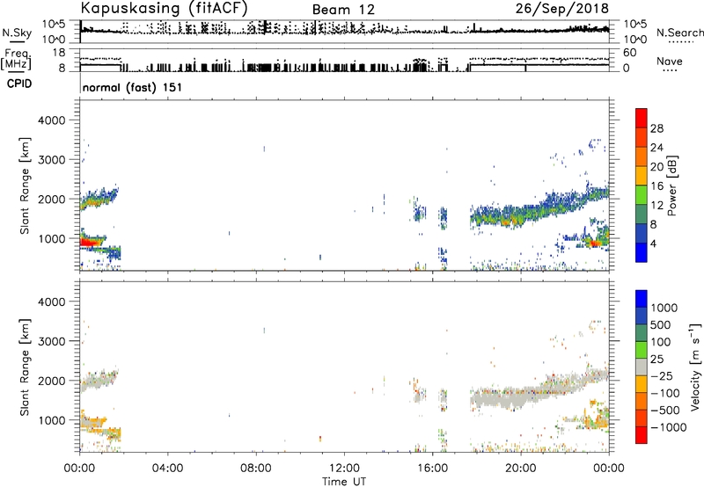Click the 'Beam 12' label

[x=343, y=10]
